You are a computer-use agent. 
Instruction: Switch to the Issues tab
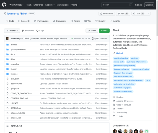(24, 21)
